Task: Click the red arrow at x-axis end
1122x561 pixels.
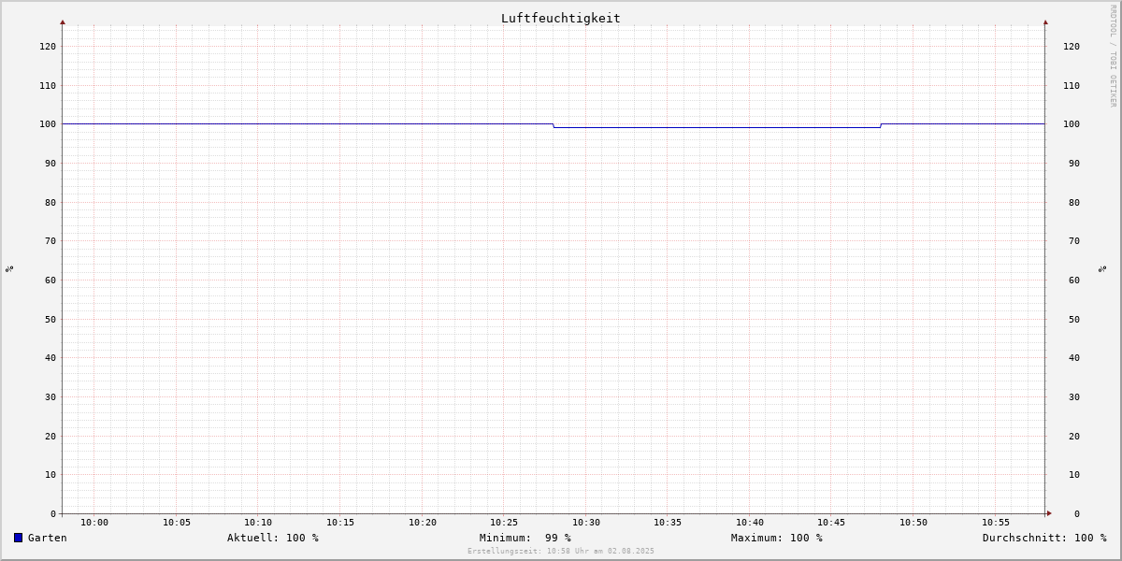Action: pos(1049,513)
